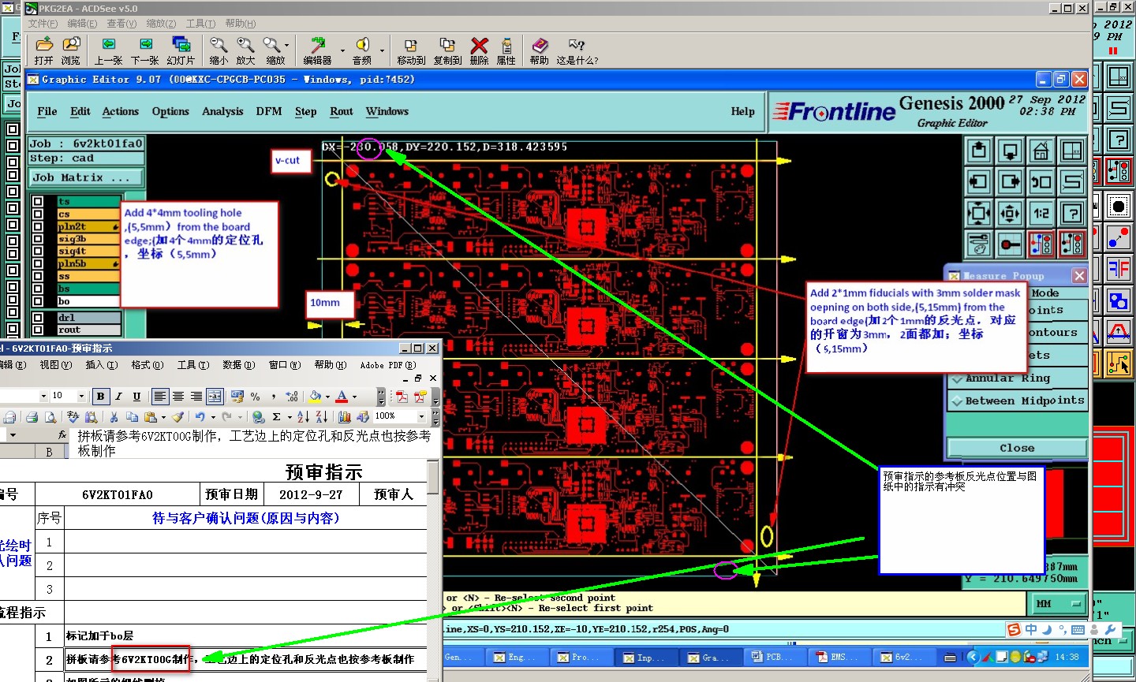
Task: Open Excel zoom 100% dropdown
Action: (x=421, y=416)
